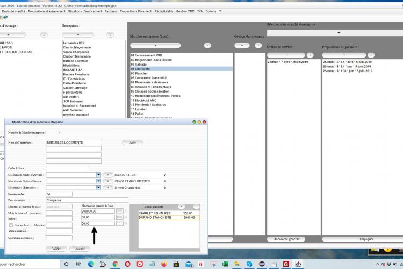Open the TVA menu
Image resolution: width=403 pixels, height=269 pixels.
tap(200, 11)
